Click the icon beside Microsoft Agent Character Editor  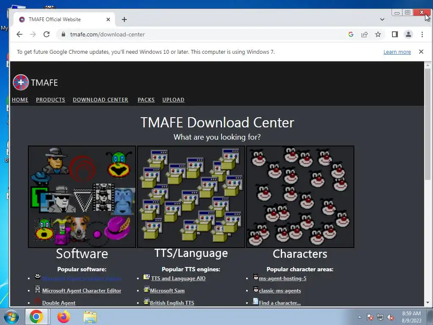point(38,289)
